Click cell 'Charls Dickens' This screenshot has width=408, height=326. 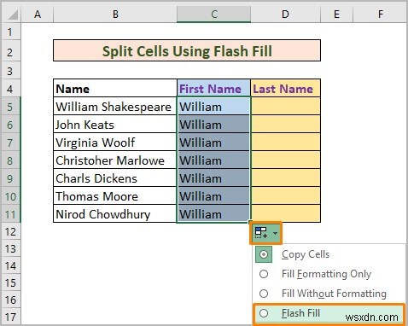click(115, 178)
